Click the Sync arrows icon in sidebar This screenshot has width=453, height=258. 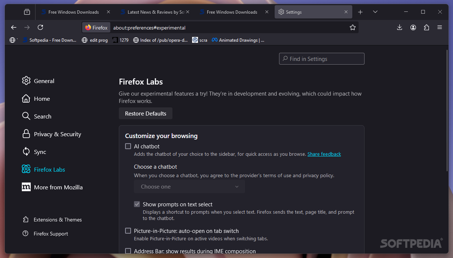point(26,152)
